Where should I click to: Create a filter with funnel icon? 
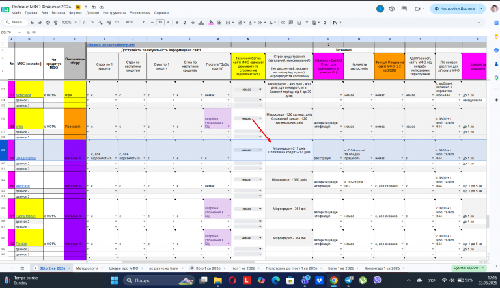(307, 23)
